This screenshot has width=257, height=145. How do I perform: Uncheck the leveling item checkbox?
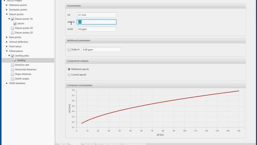pos(15,60)
